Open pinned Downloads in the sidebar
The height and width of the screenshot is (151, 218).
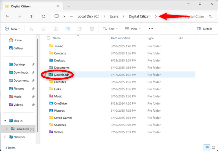[19, 72]
